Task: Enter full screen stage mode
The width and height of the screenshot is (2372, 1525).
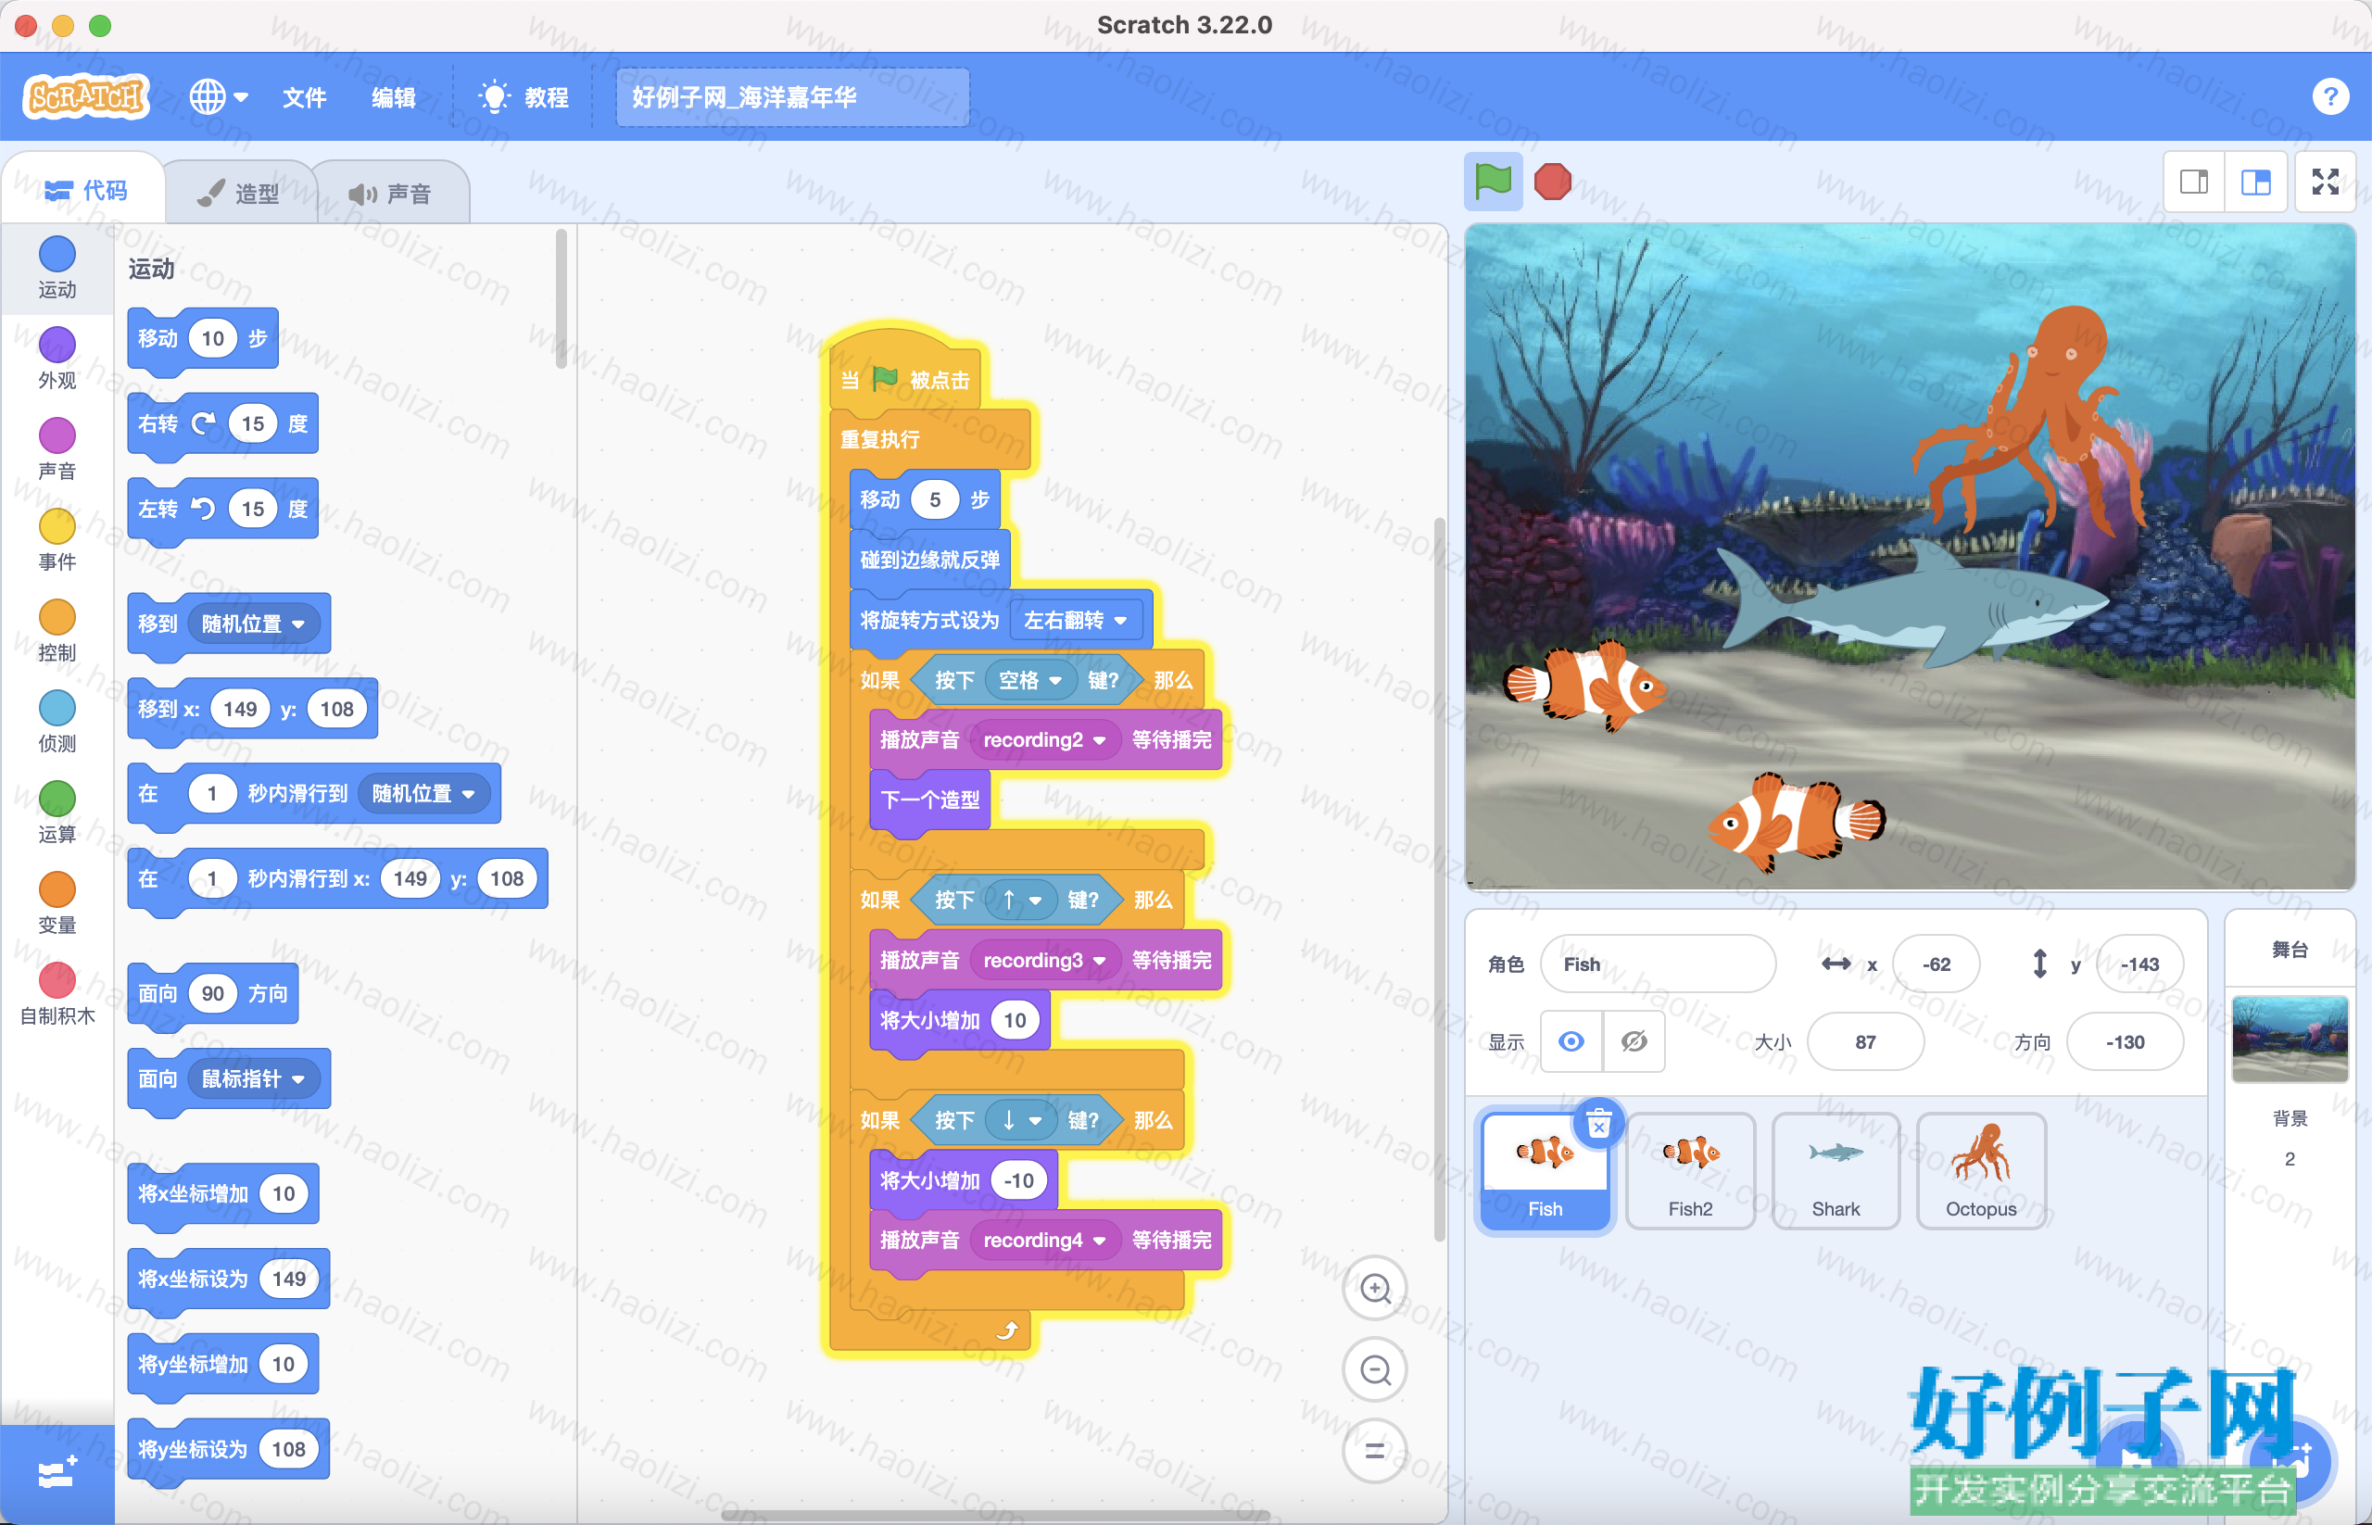Action: click(x=2325, y=183)
